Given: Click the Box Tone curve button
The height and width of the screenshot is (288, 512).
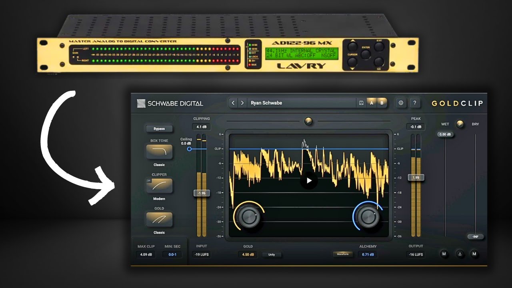Looking at the screenshot, I should pyautogui.click(x=159, y=152).
